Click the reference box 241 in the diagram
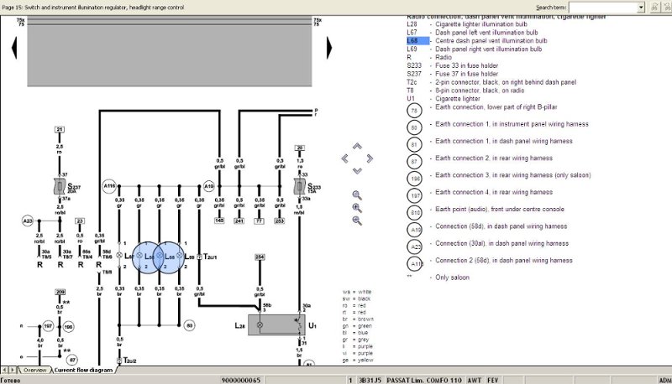The image size is (672, 384). tap(239, 221)
